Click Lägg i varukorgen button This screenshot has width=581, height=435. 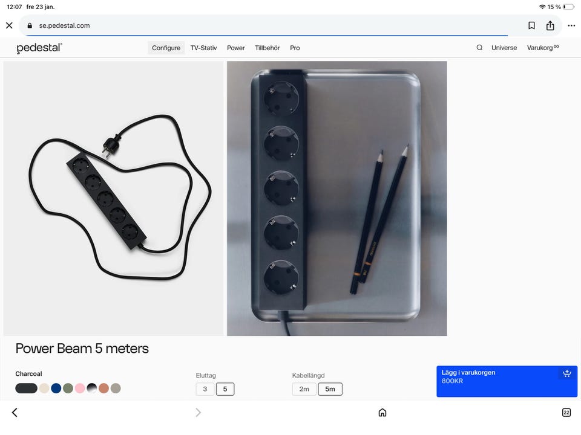click(x=507, y=381)
